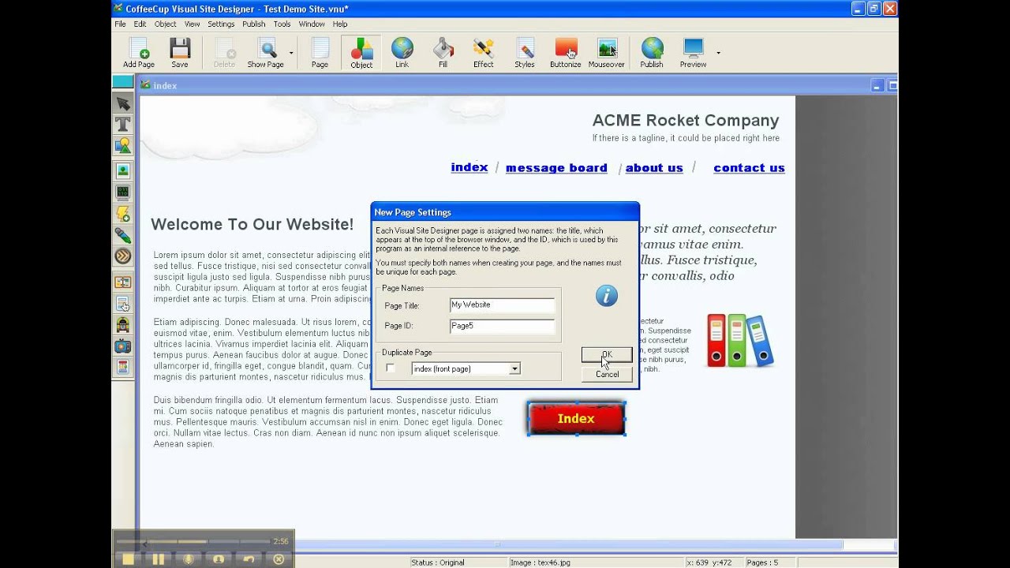Viewport: 1010px width, 568px height.
Task: Open the Styles toolbar tool
Action: (525, 53)
